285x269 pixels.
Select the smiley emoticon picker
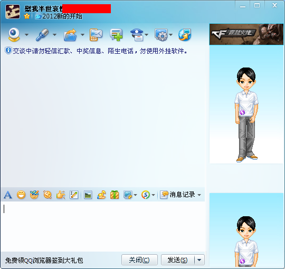click(21, 195)
